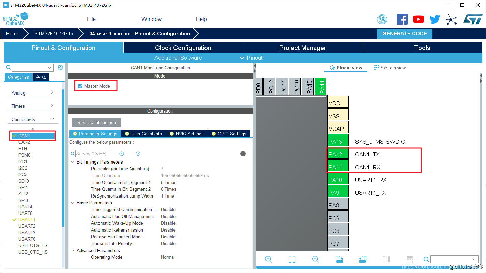
Task: Click the GENERATE CODE button
Action: coord(405,34)
